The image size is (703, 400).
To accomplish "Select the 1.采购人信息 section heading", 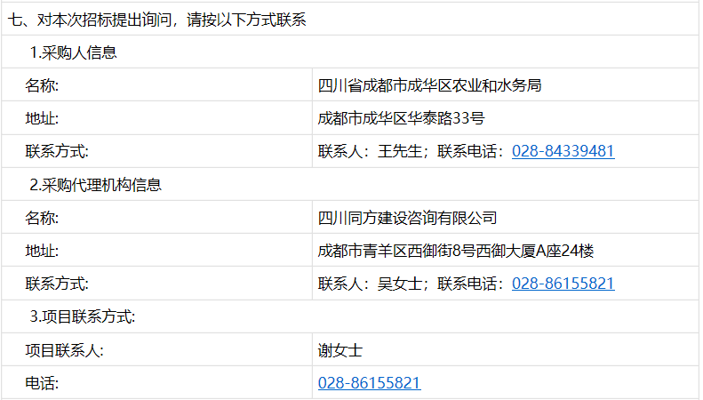I will pyautogui.click(x=73, y=52).
